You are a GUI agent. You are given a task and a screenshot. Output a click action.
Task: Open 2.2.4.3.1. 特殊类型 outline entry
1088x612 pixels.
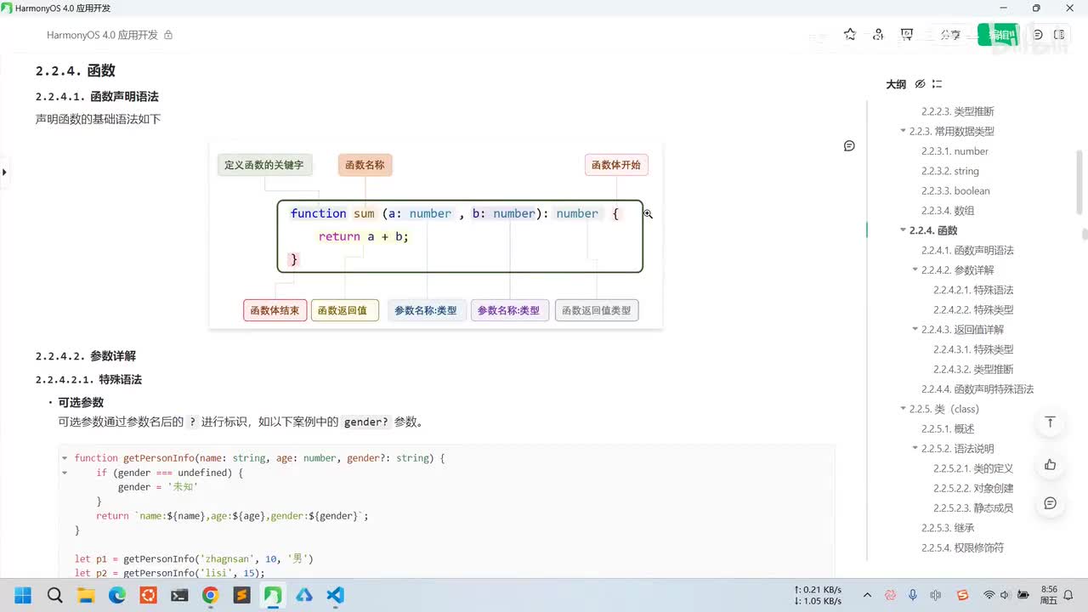tap(973, 349)
